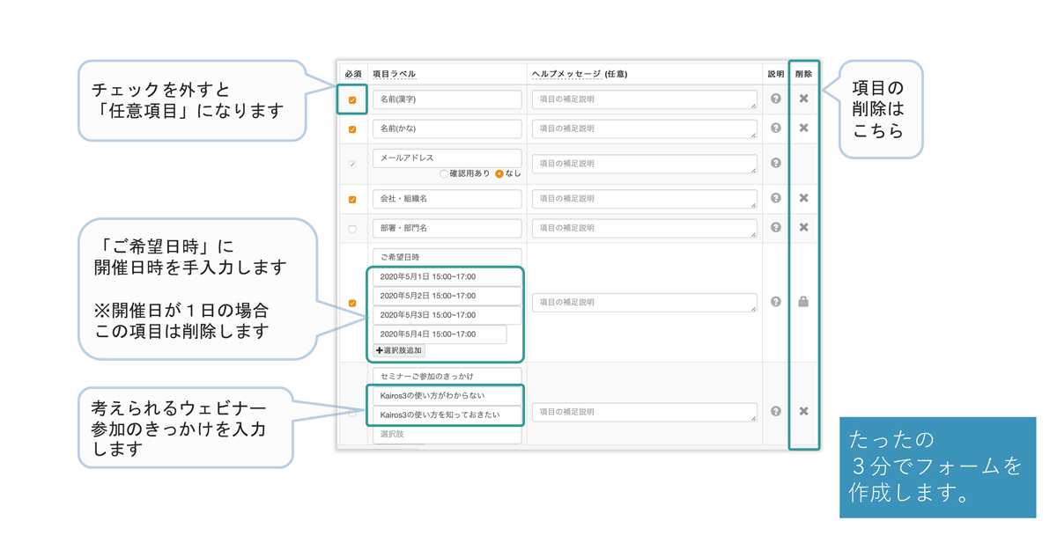Edit the ご希望日時 label field
Screen dimensions: 1057x543
447,257
